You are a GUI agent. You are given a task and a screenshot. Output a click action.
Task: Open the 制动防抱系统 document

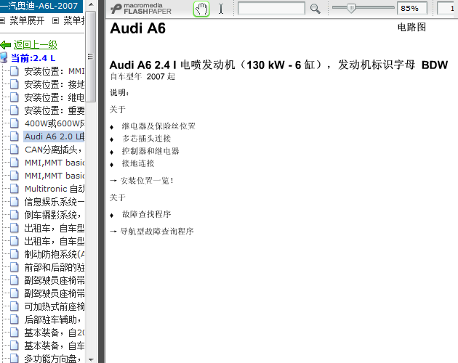pos(55,254)
